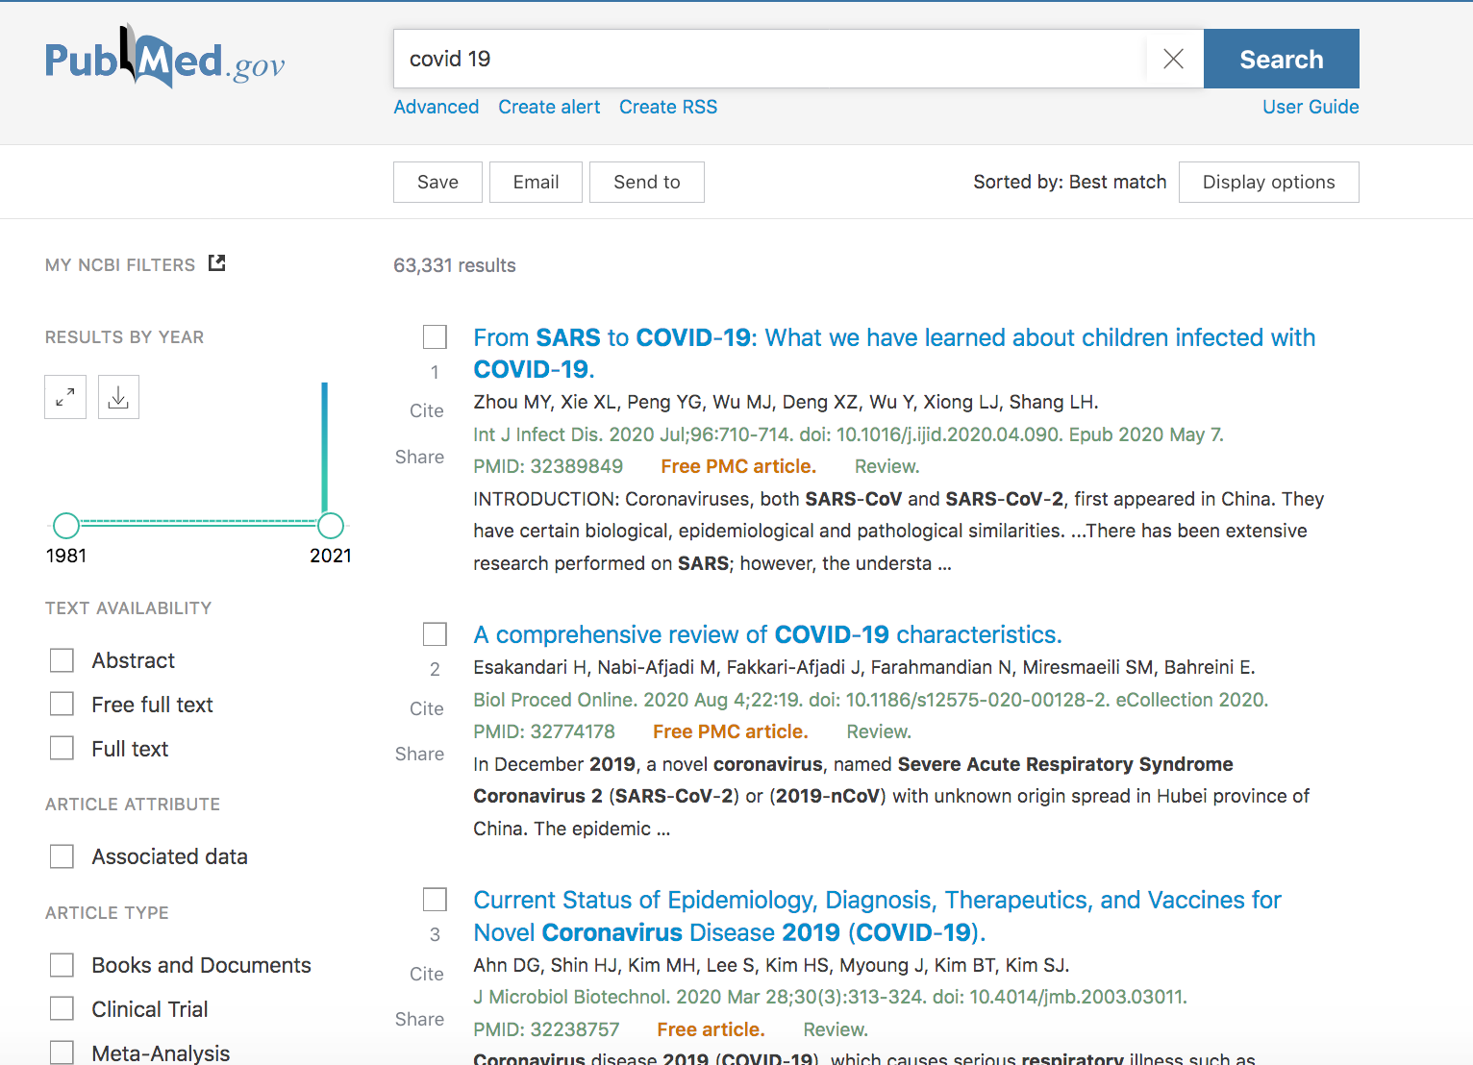Click the PubMed.gov logo
Image resolution: width=1473 pixels, height=1065 pixels.
coord(164,60)
